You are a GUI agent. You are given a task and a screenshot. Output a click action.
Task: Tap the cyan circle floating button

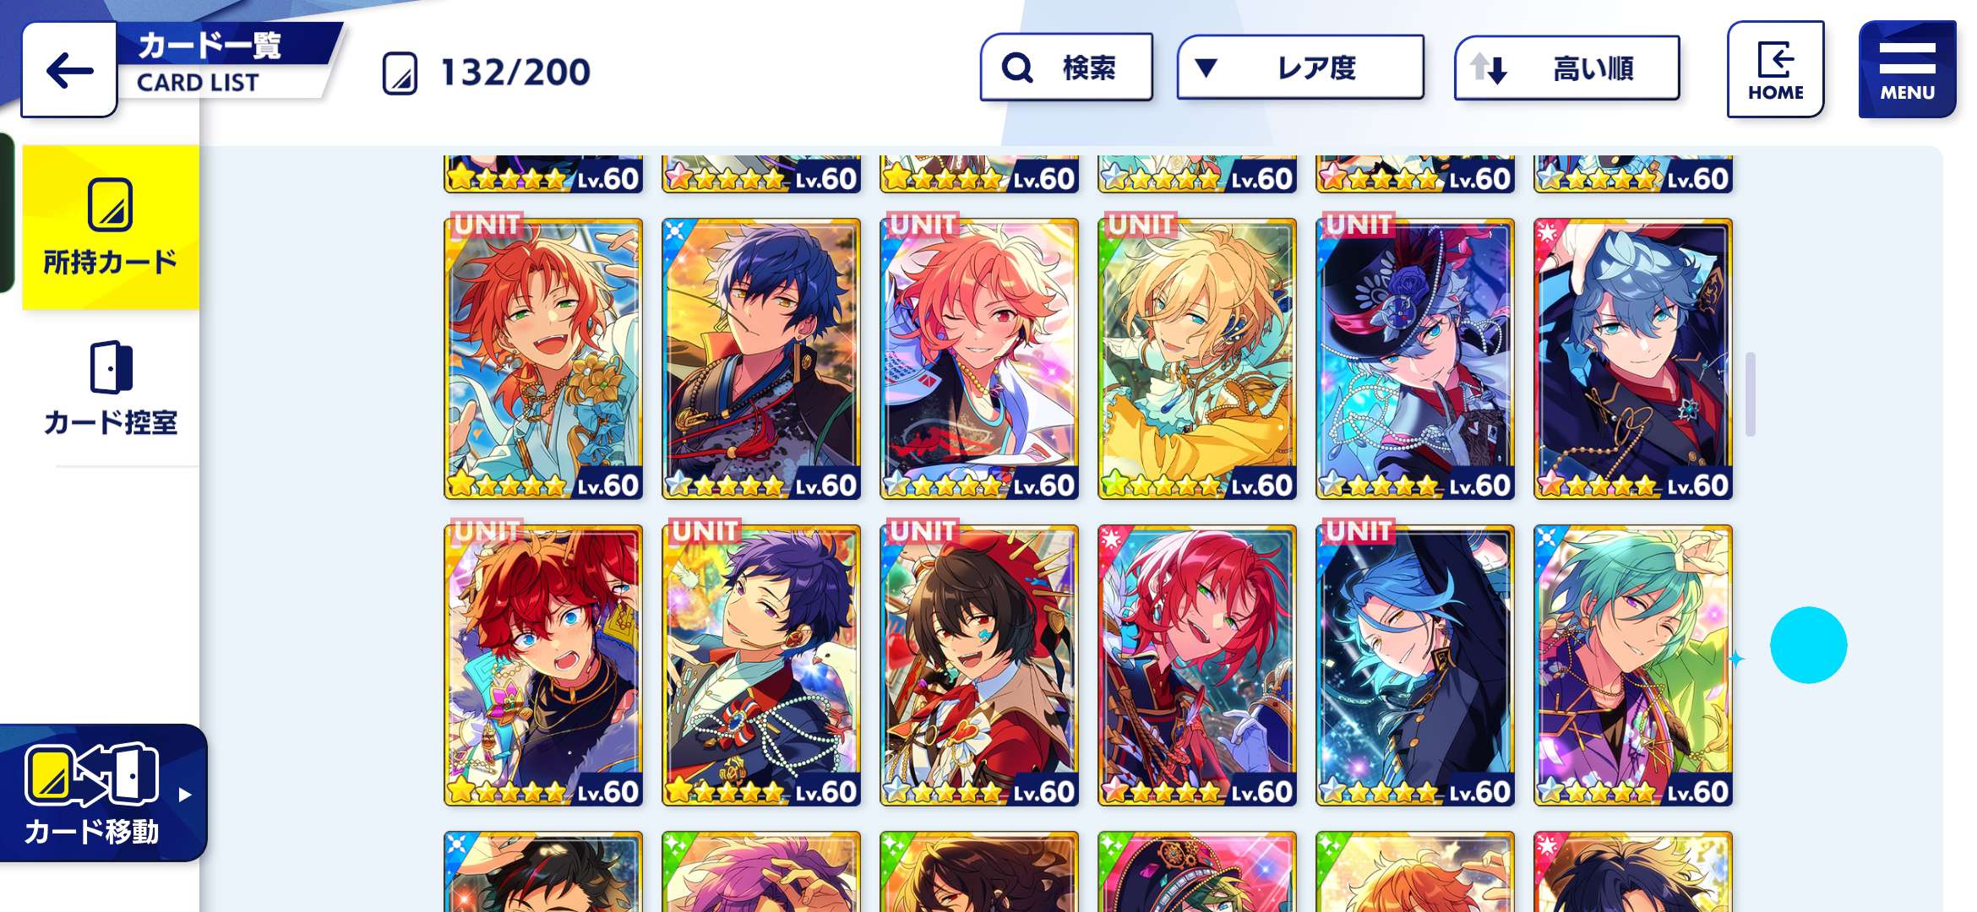(1808, 644)
